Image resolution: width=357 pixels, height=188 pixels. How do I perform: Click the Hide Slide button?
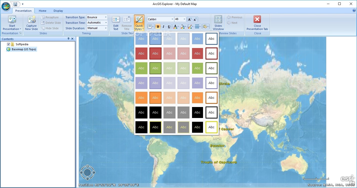coord(50,28)
